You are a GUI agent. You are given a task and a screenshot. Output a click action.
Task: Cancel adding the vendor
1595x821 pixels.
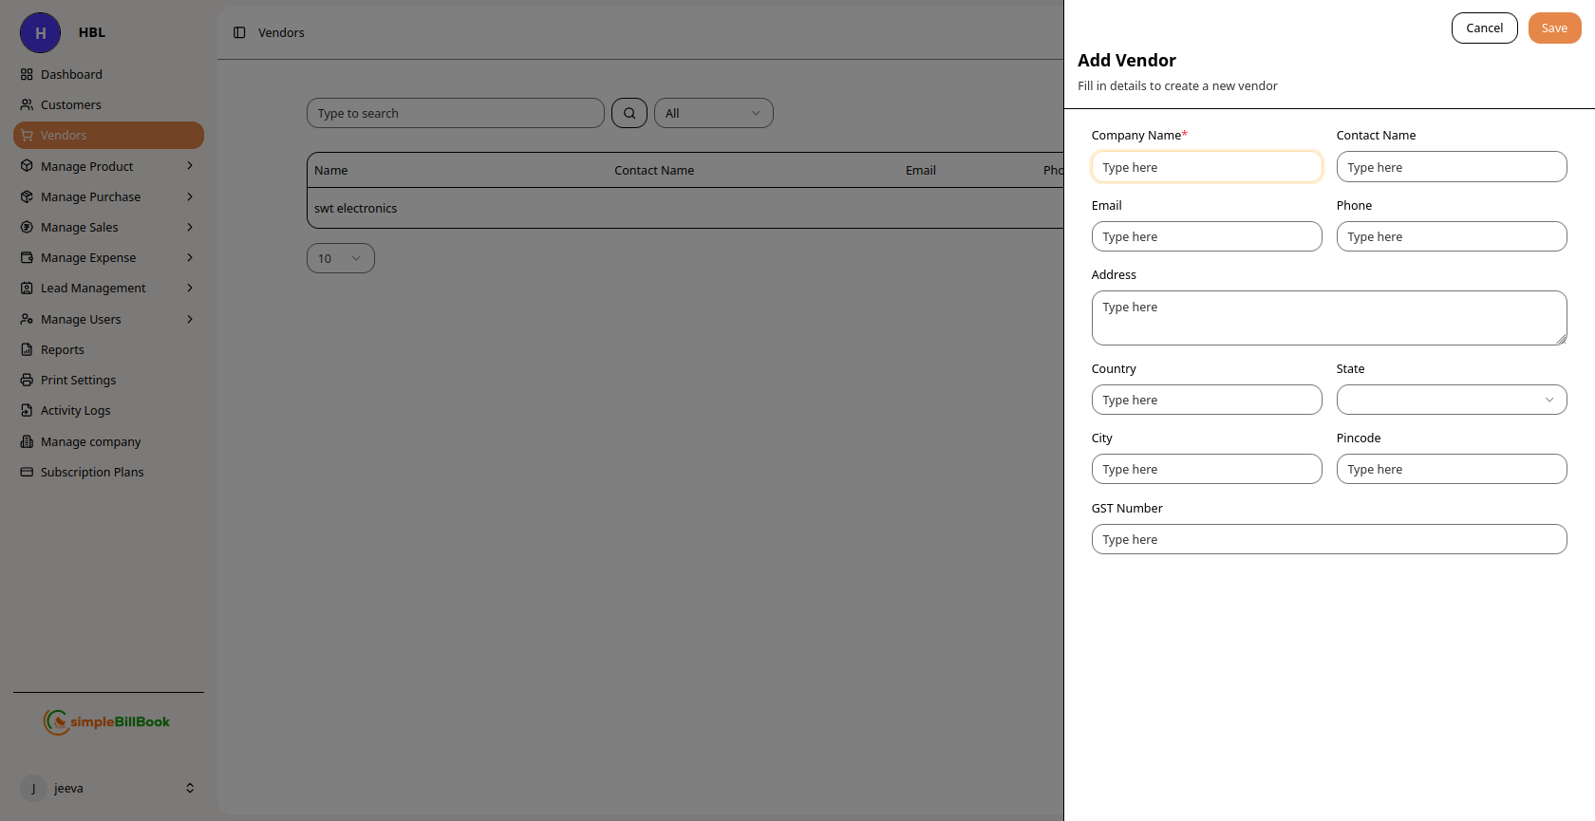click(x=1484, y=28)
